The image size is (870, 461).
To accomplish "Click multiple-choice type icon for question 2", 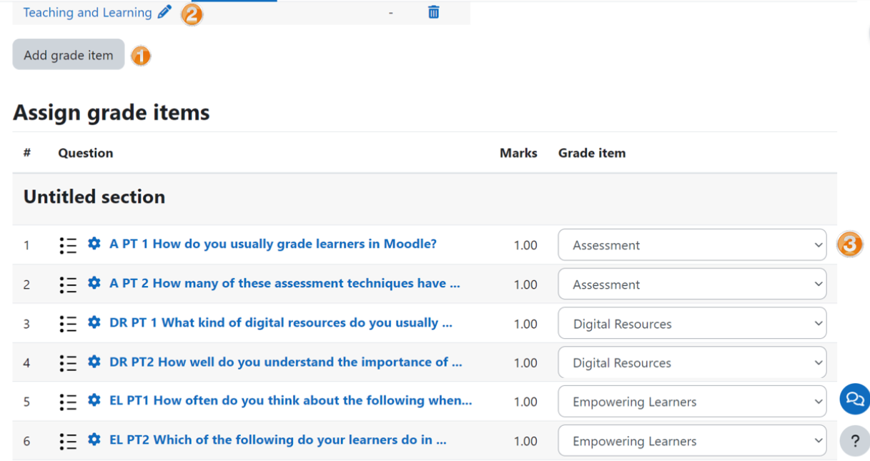I will point(68,284).
